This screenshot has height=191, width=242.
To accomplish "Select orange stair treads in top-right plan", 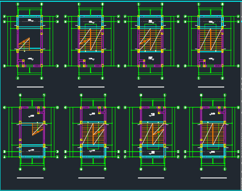I will [x=211, y=40].
